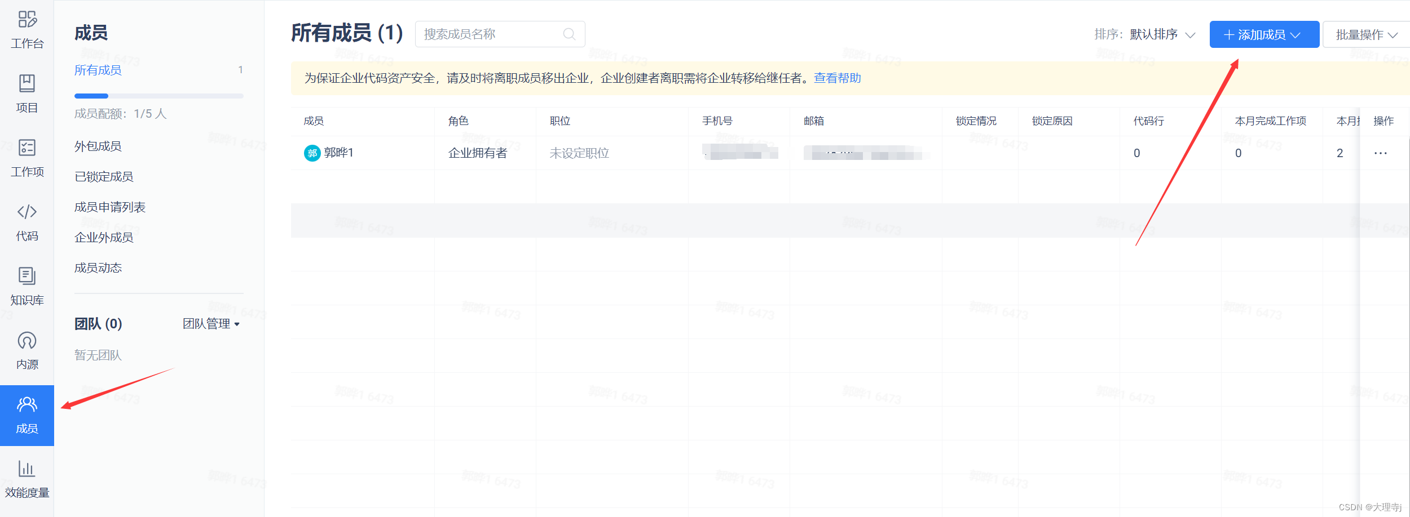Open the three-dot actions menu for 郭晔1

pyautogui.click(x=1381, y=153)
